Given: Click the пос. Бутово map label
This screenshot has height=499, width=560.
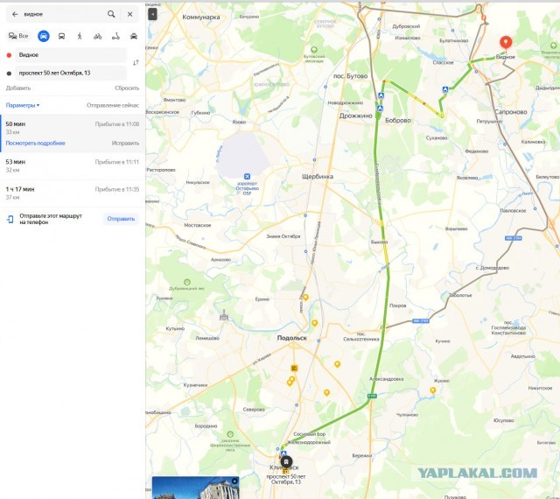Looking at the screenshot, I should coord(350,76).
